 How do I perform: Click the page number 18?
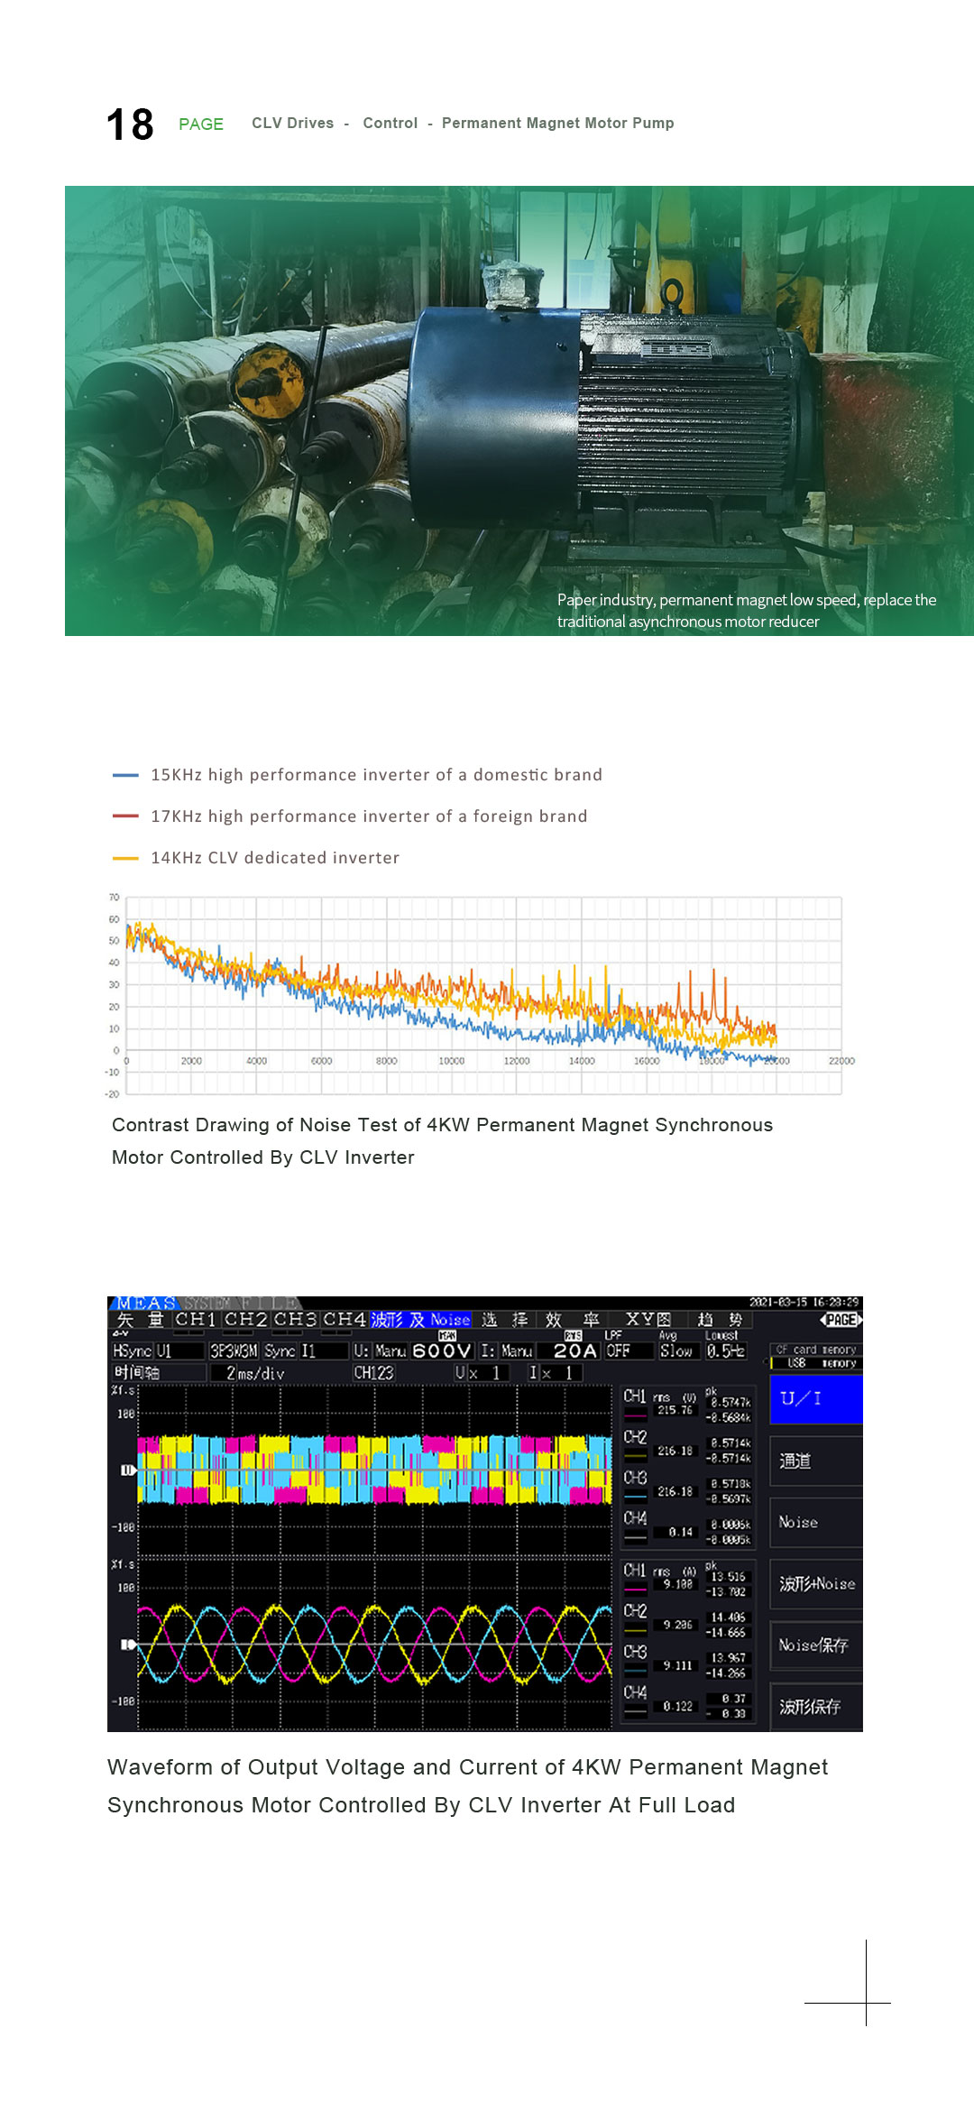tap(130, 124)
